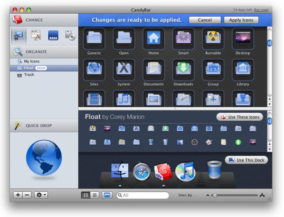Image resolution: width=284 pixels, height=217 pixels.
Task: Click the Apply Icons button
Action: 241,20
